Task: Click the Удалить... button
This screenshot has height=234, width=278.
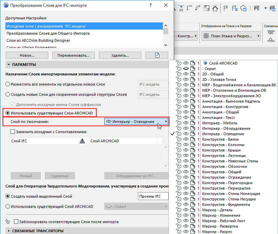Action: (x=120, y=55)
